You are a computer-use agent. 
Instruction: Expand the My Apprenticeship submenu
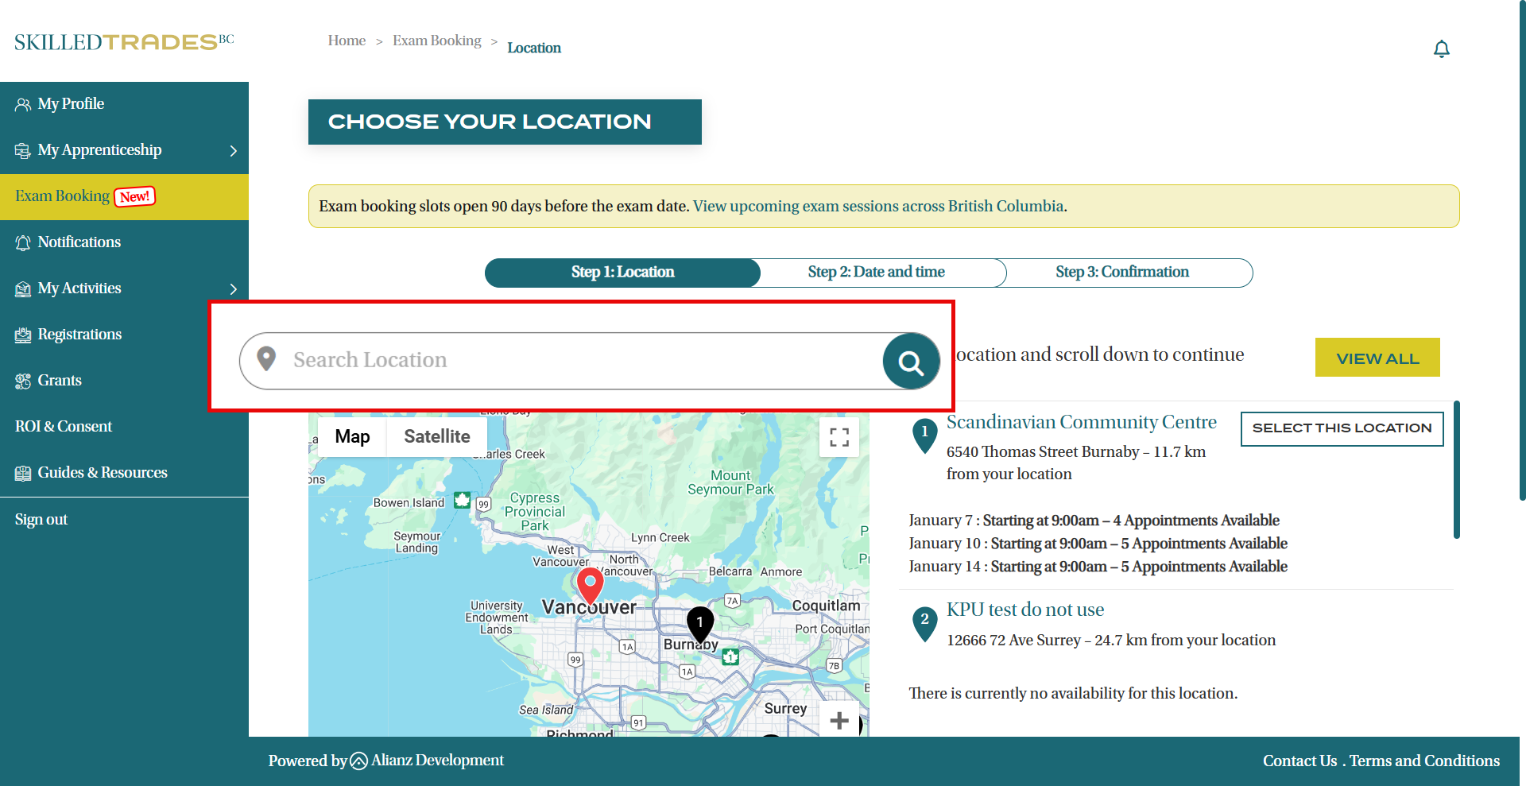pyautogui.click(x=233, y=150)
